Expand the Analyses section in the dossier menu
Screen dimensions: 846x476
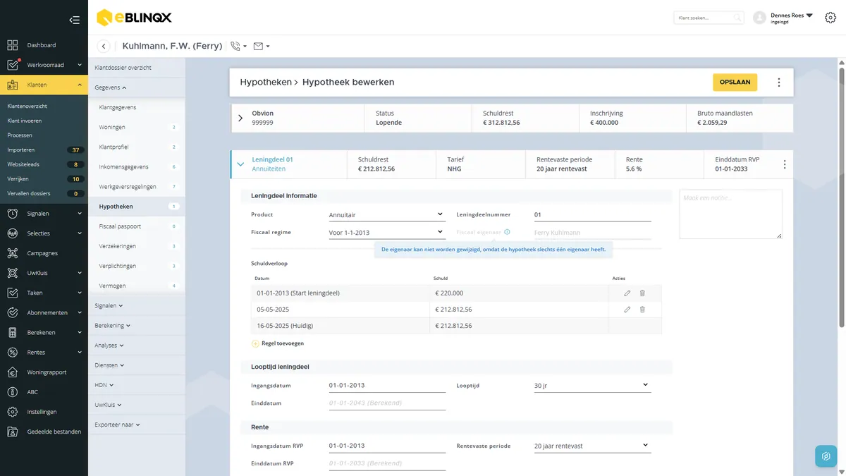(x=109, y=346)
